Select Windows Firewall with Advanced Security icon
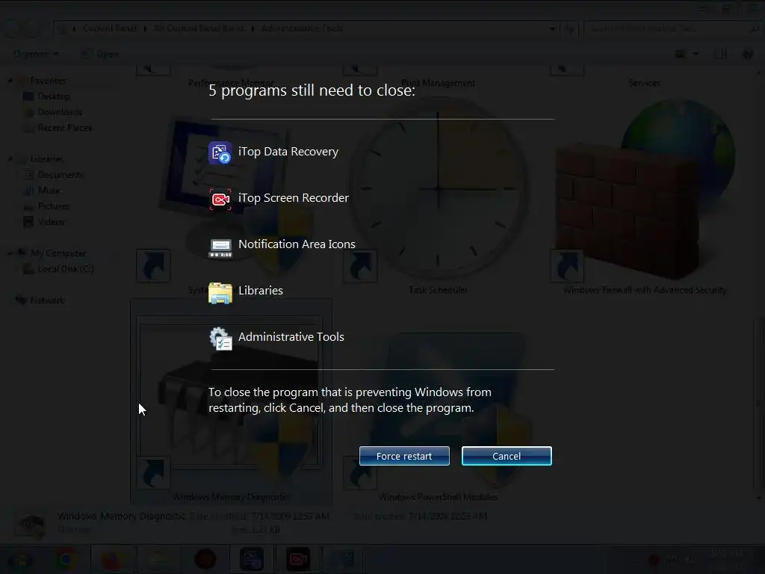Image resolution: width=765 pixels, height=574 pixels. point(644,188)
